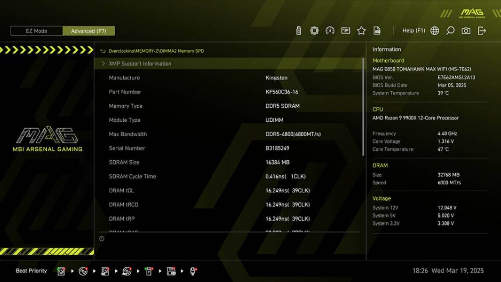
Task: Select USB key boot device icon
Action: 149,271
